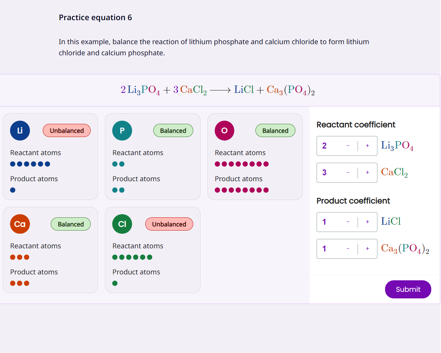Screen dimensions: 441x353
Task: Increase the CaCl2 coefficient with plus
Action: point(367,173)
